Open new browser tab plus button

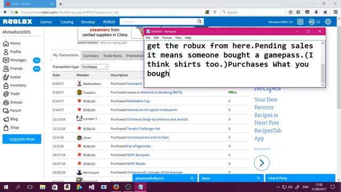(x=60, y=4)
